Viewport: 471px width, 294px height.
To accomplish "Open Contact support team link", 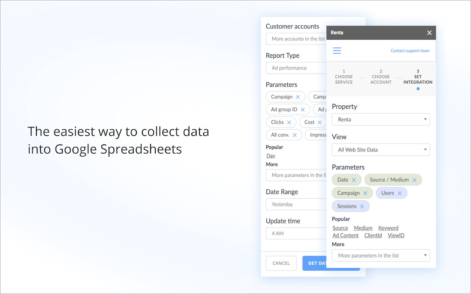I will 410,51.
